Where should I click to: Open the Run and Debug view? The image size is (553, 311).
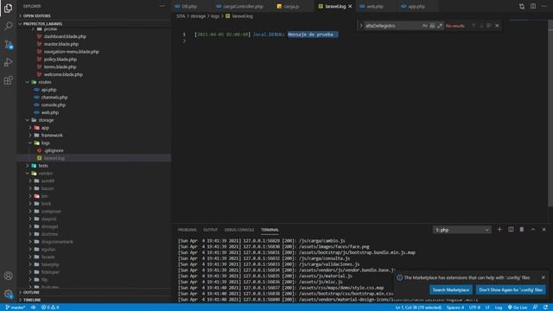pyautogui.click(x=8, y=62)
